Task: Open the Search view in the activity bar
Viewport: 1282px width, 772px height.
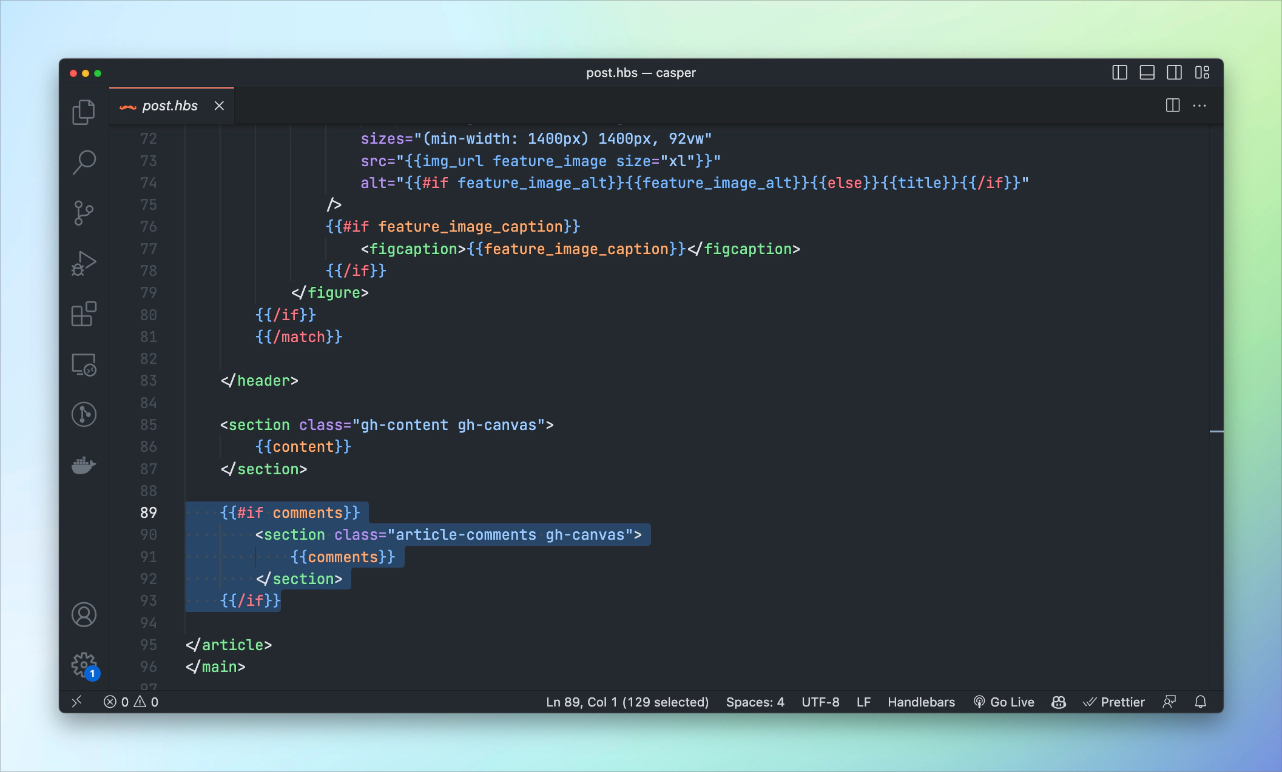Action: (84, 162)
